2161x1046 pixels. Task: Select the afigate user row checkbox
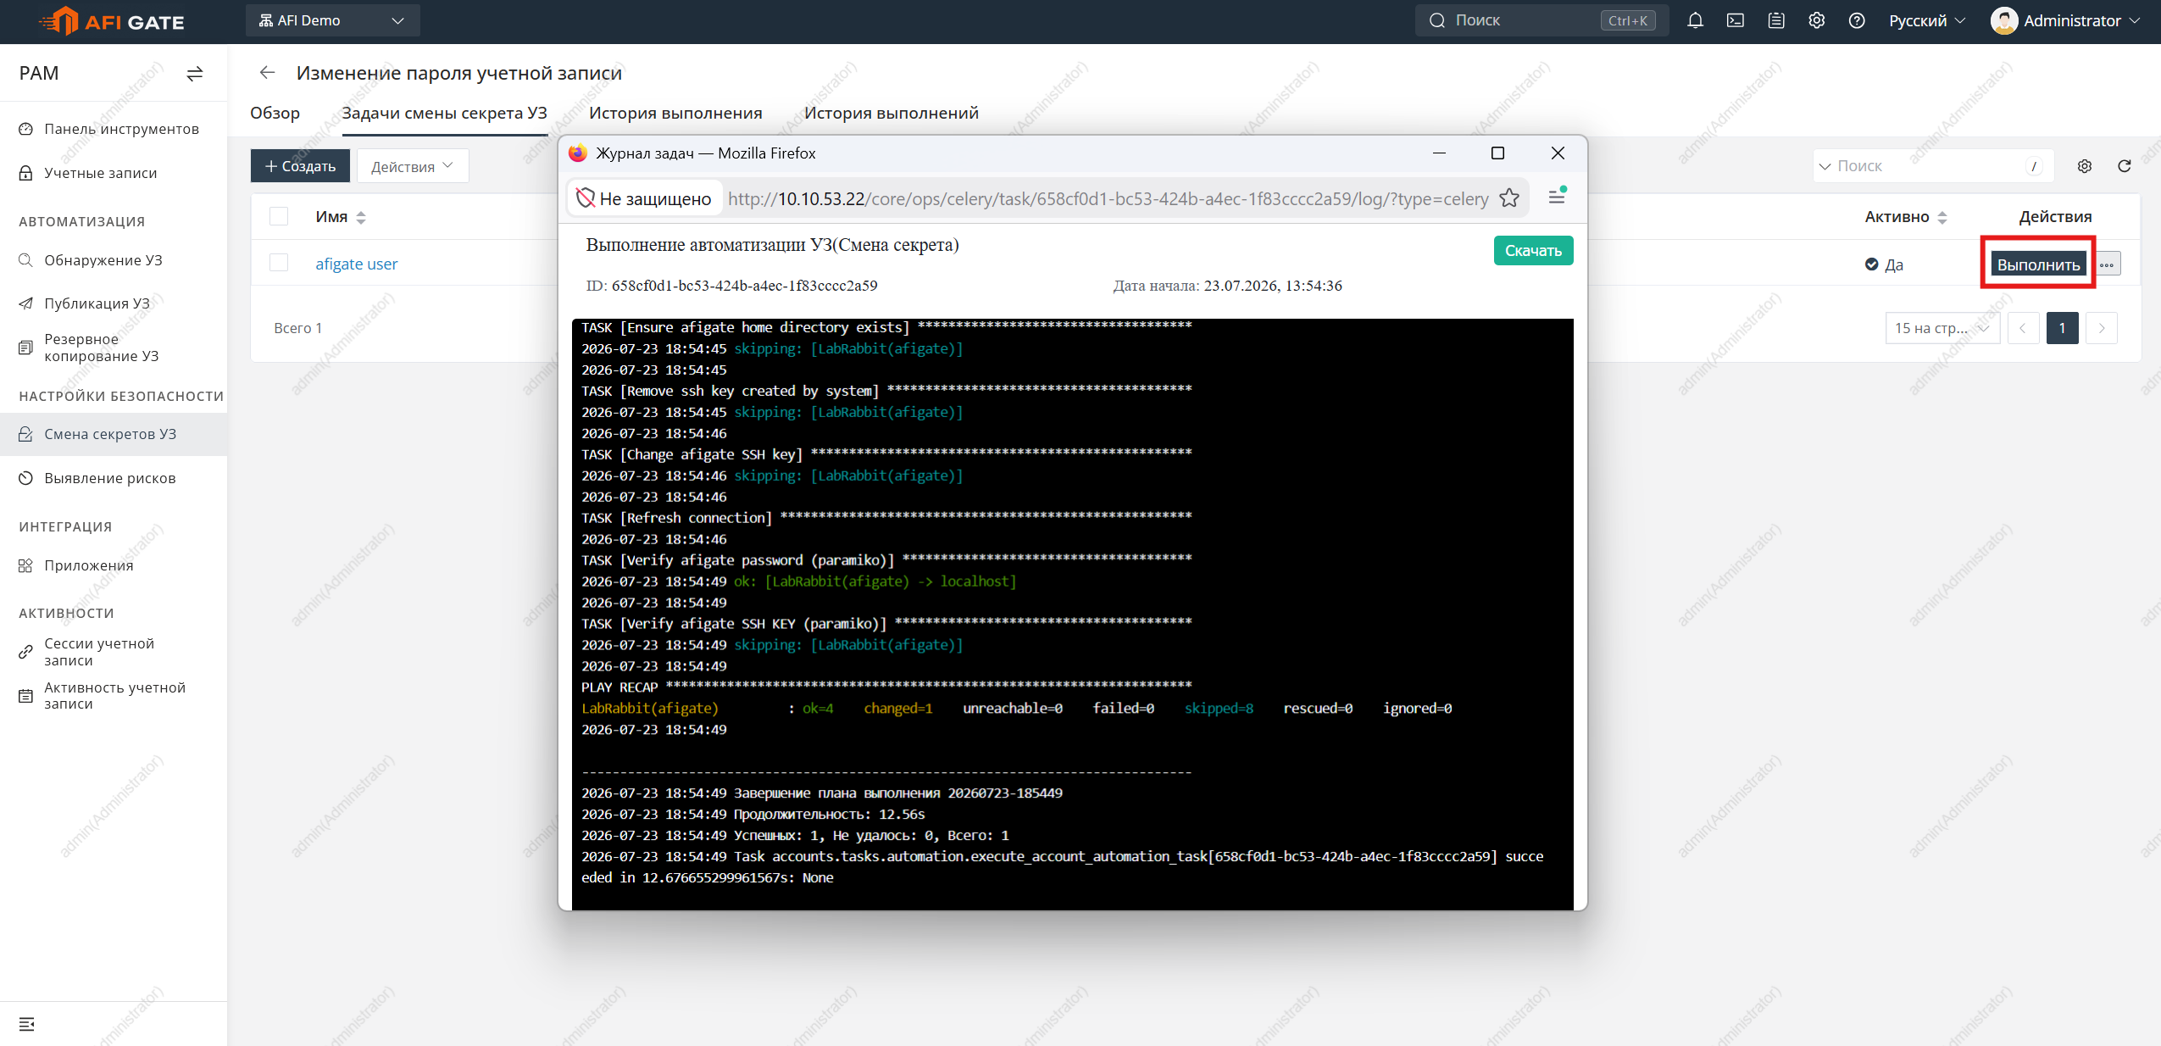pos(279,263)
